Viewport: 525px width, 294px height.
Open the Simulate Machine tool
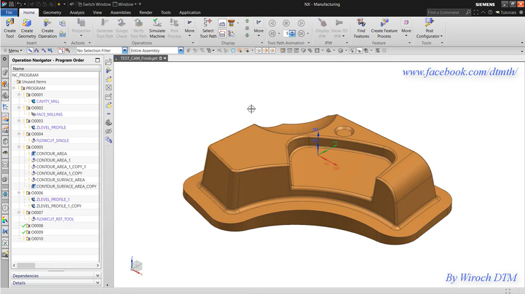157,28
